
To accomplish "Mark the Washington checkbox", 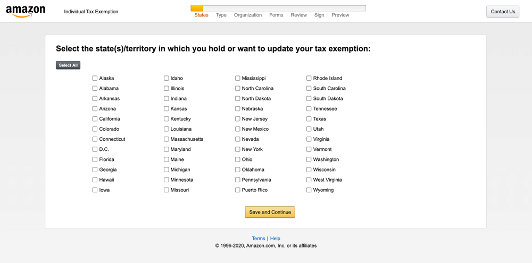I will (309, 159).
